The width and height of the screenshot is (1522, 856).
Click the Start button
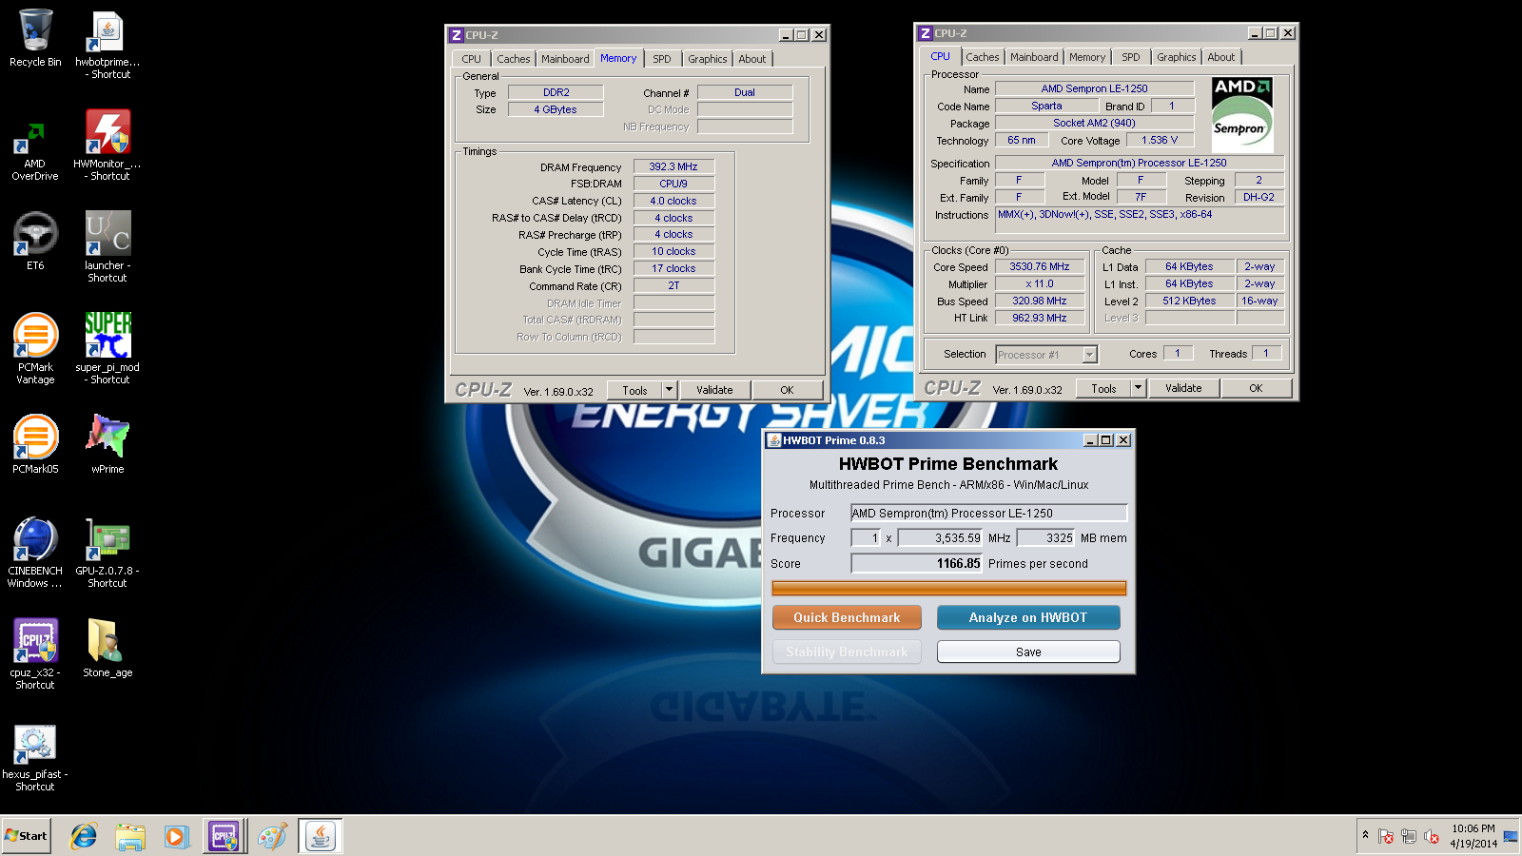coord(26,836)
